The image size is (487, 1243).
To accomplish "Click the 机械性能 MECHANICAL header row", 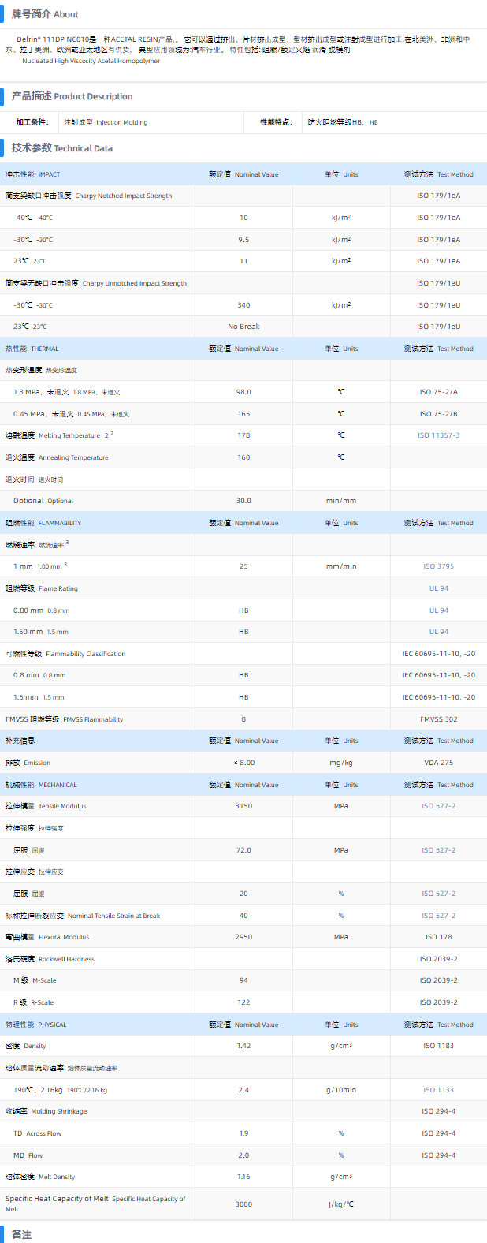I will [41, 785].
